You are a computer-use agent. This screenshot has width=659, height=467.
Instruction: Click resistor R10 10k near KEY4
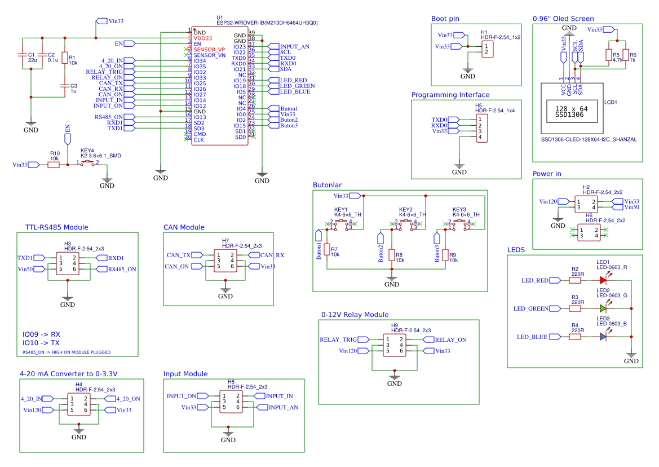click(54, 164)
